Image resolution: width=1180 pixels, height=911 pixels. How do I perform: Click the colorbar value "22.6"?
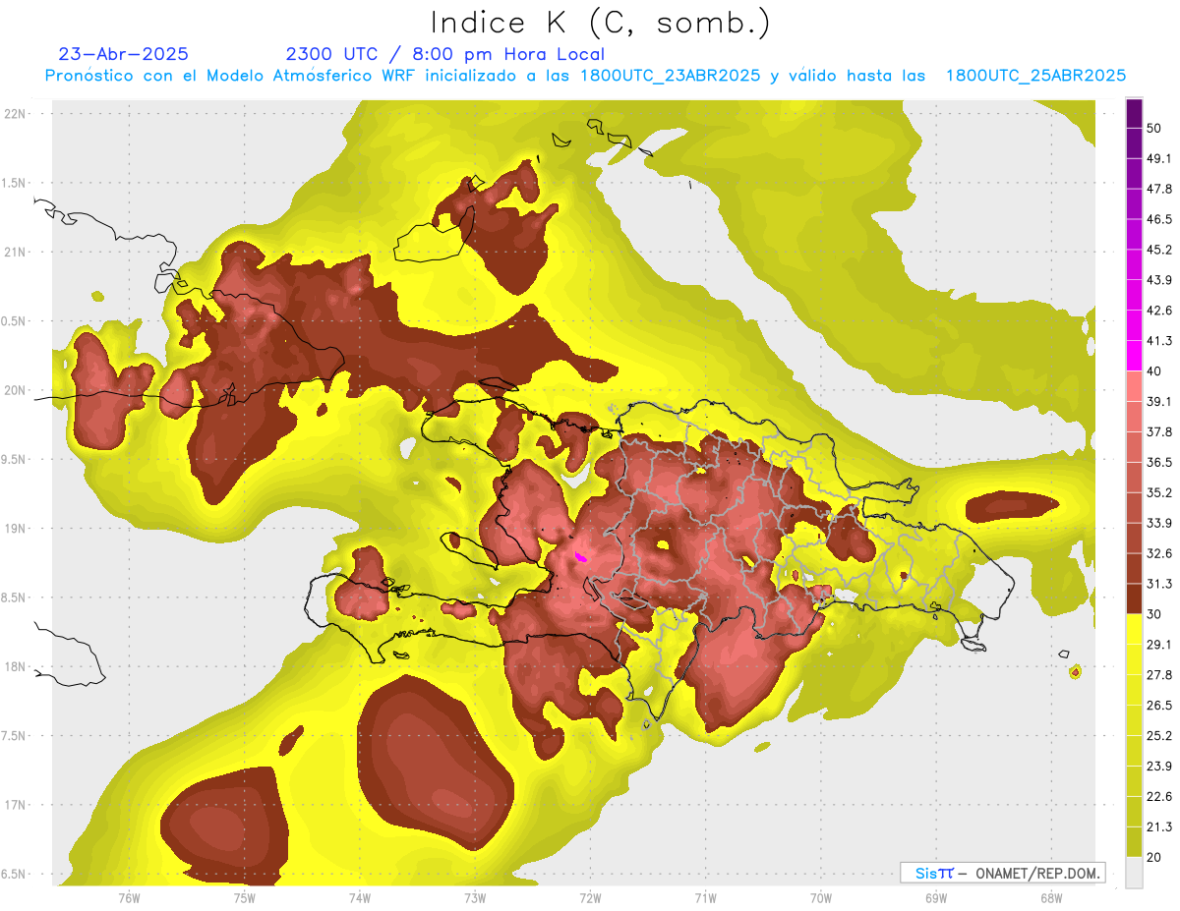point(1159,797)
